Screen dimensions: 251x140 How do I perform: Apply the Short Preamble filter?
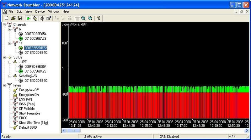point(29,113)
